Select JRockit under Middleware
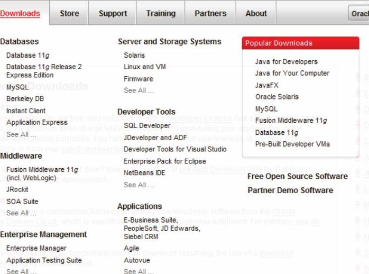The width and height of the screenshot is (369, 274). coord(17,189)
